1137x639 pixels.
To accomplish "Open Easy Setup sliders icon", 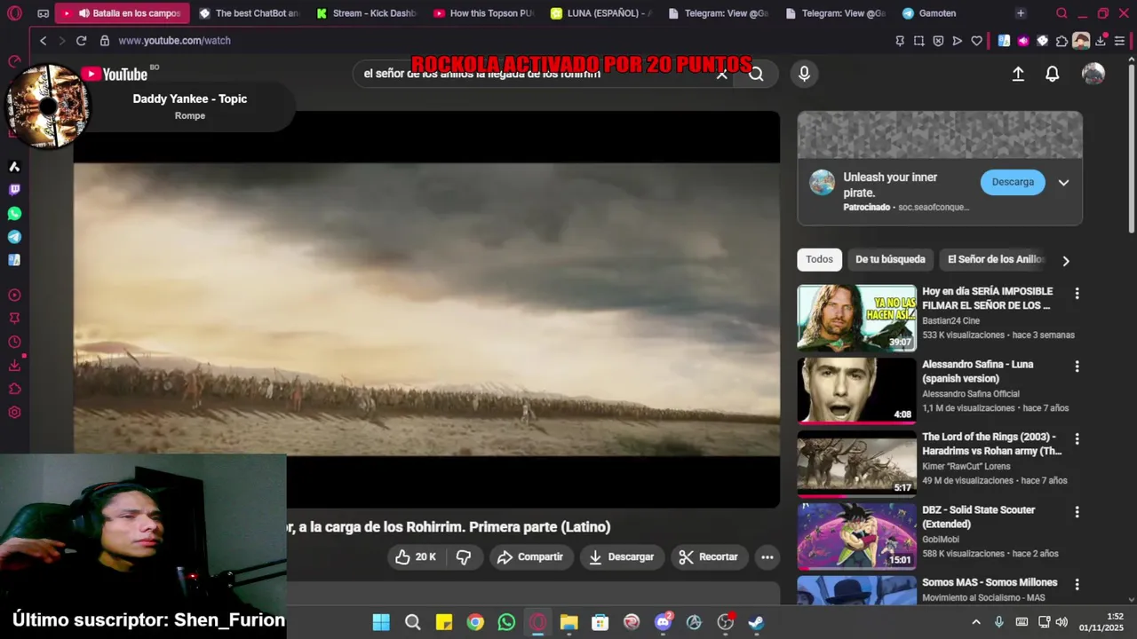I will click(x=1119, y=41).
